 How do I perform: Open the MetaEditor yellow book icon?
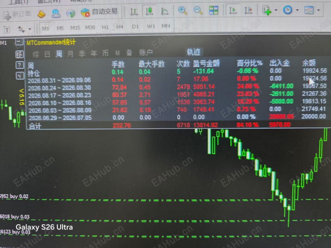point(41,14)
